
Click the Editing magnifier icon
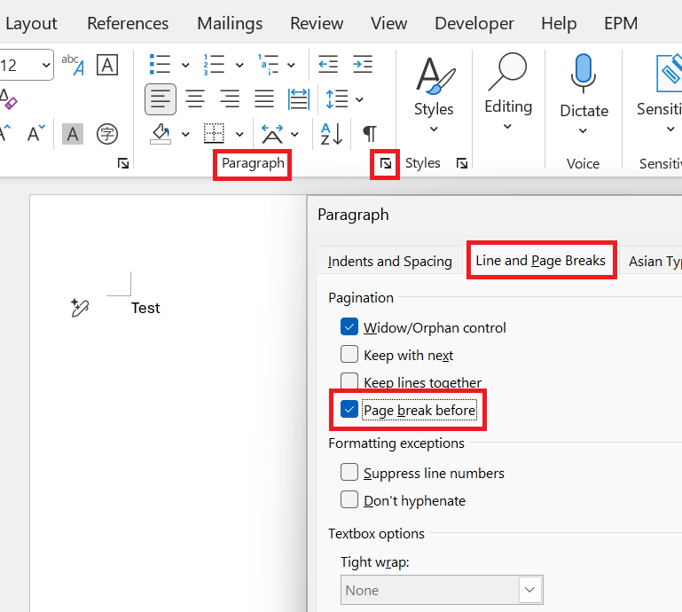point(507,72)
